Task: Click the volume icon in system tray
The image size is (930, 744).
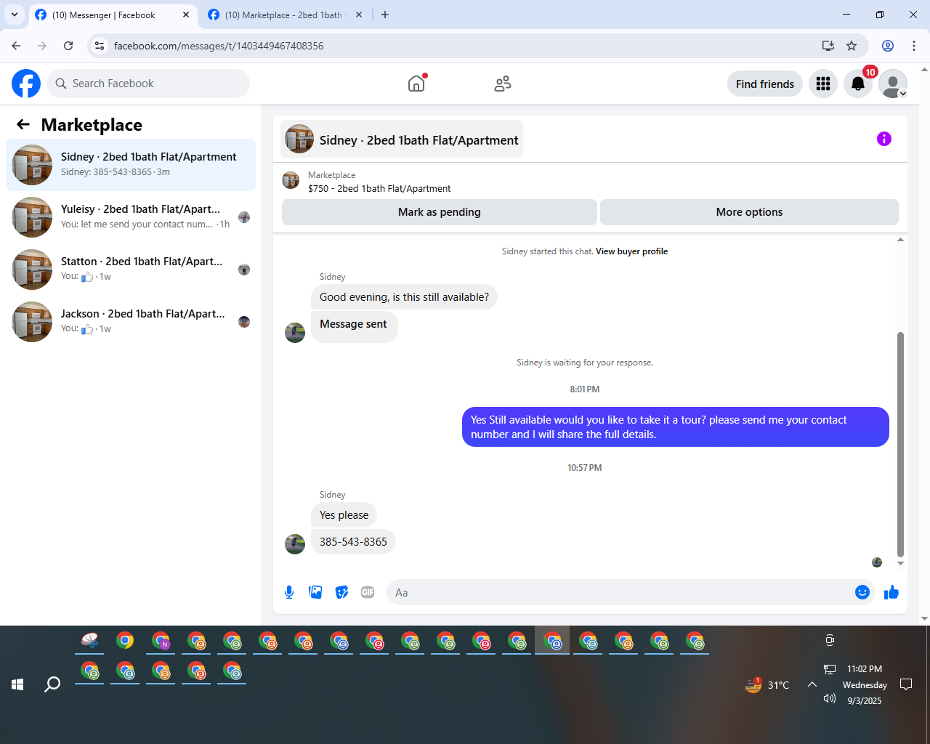Action: pyautogui.click(x=830, y=699)
